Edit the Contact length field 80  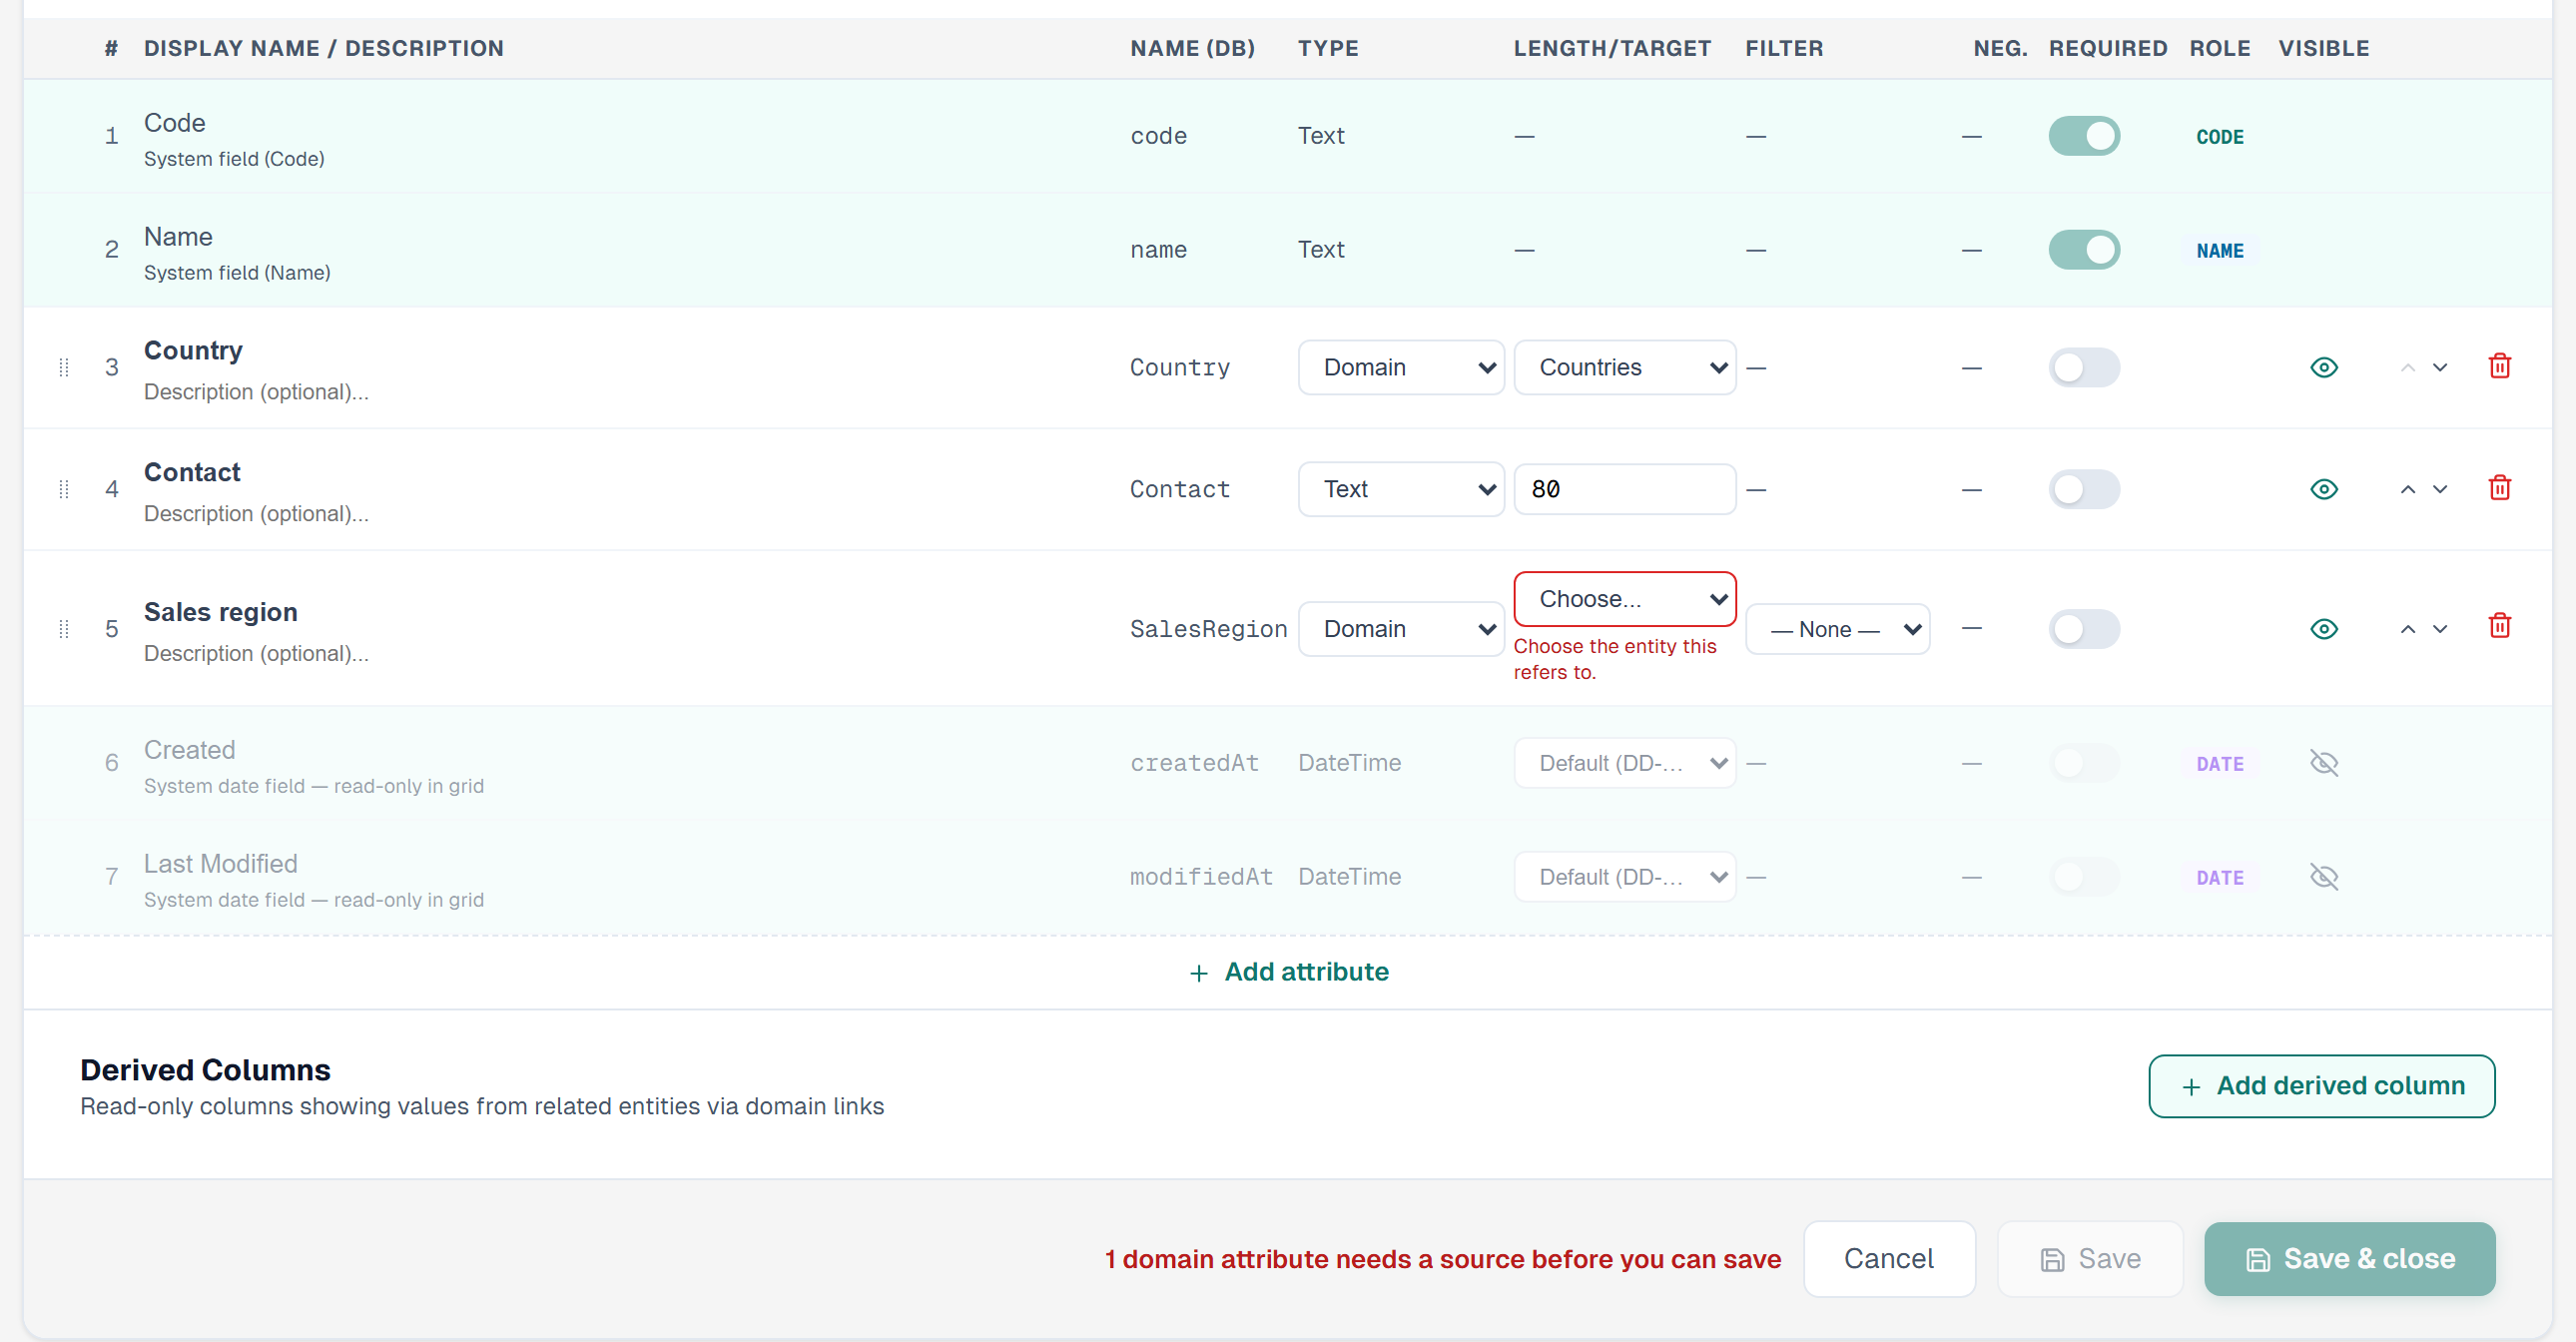coord(1625,489)
